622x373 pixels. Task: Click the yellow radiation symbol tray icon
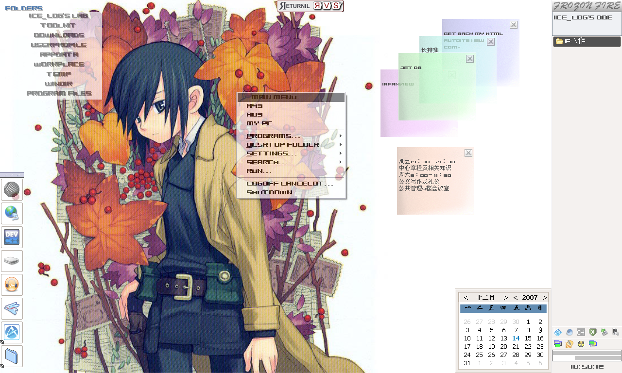[581, 344]
